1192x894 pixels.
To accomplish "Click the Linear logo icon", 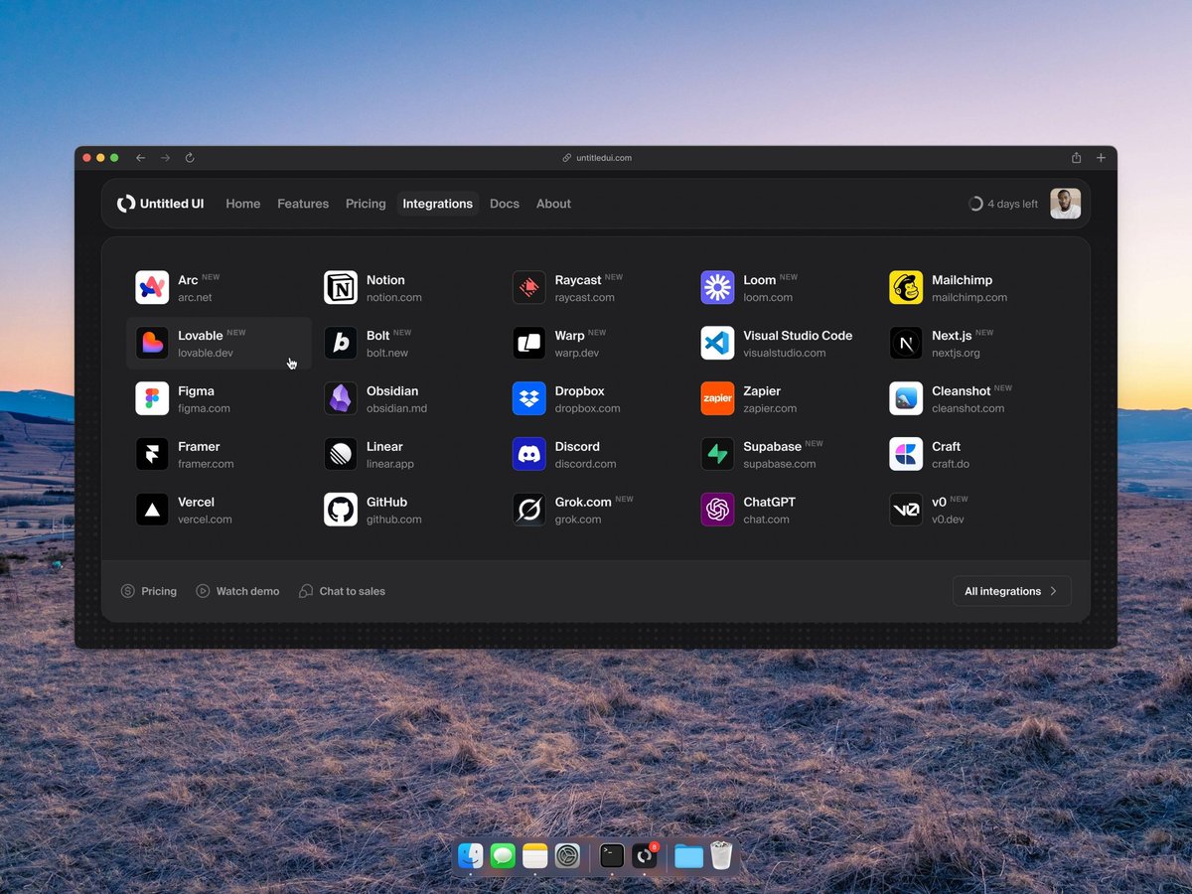I will pyautogui.click(x=341, y=455).
